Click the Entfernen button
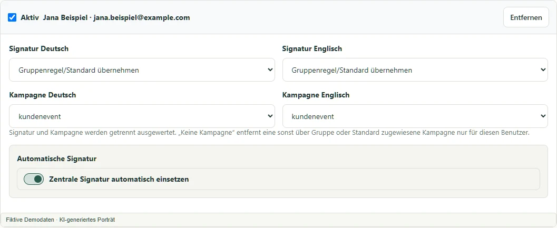Screen dimensions: 557x228 (526, 17)
